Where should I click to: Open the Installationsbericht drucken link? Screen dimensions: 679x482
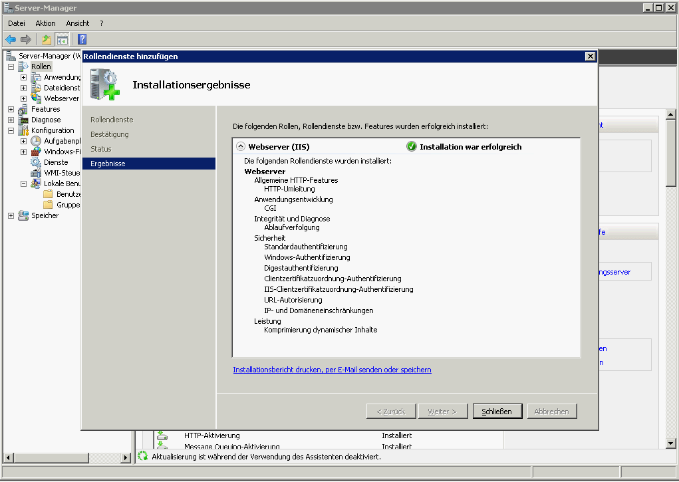coord(332,370)
